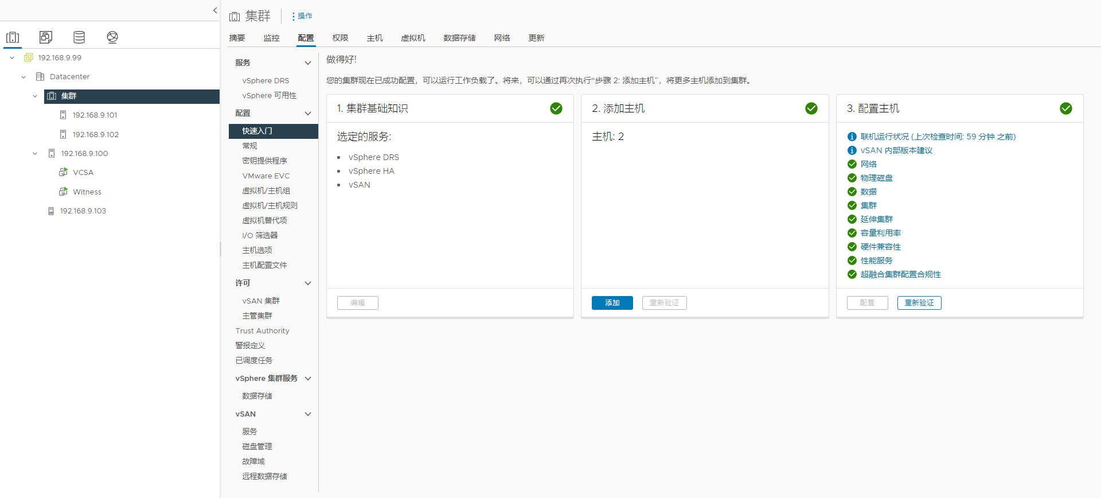
Task: Click green status icon beside 网络
Action: 852,164
